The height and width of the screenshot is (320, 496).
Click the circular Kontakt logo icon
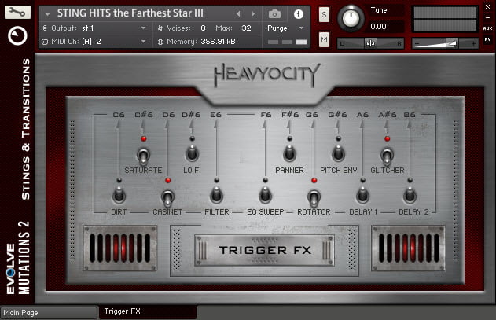tap(17, 35)
